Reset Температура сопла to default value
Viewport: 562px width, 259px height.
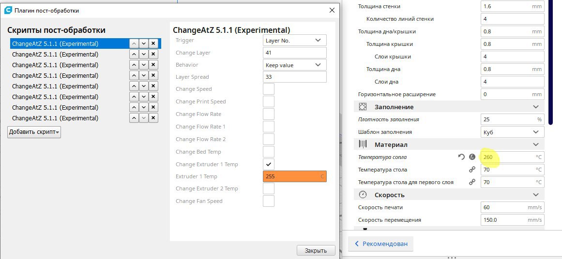(x=461, y=157)
